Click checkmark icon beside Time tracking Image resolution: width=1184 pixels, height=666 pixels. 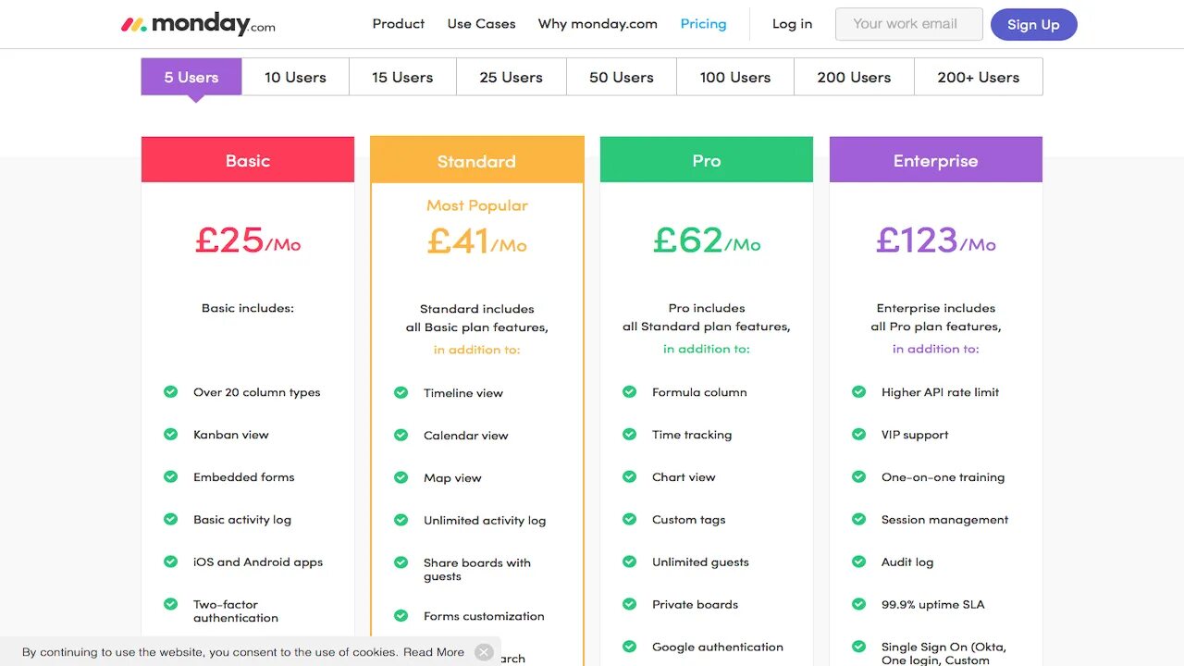(629, 435)
